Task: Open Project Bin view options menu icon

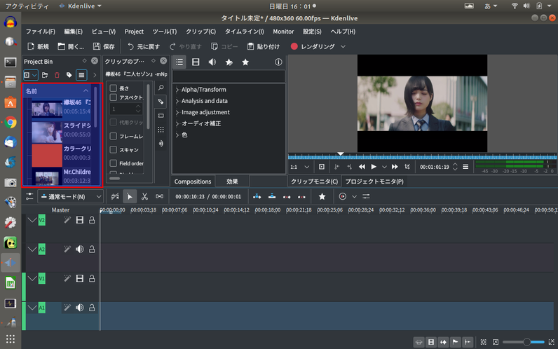Action: click(81, 75)
